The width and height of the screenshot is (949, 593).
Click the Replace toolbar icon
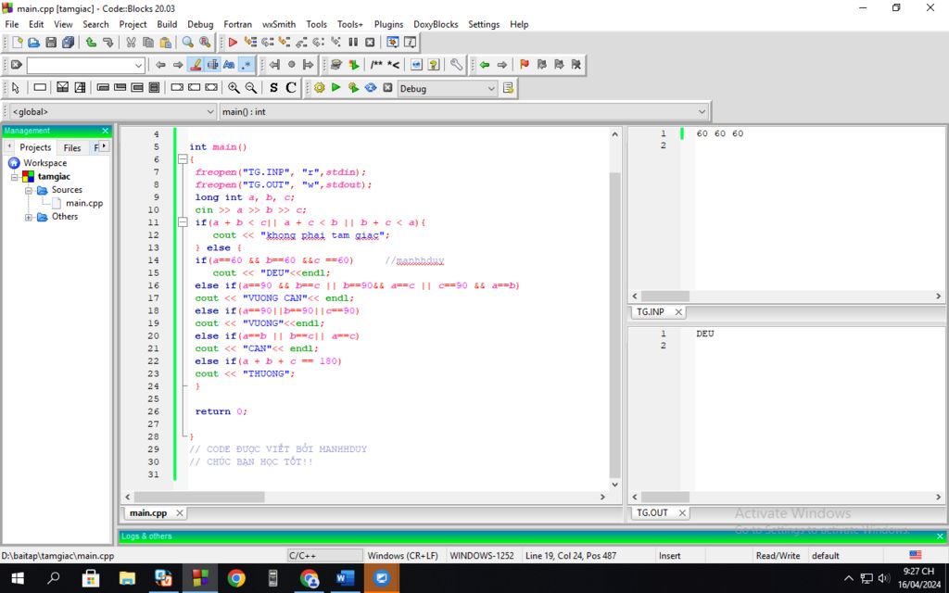(205, 43)
